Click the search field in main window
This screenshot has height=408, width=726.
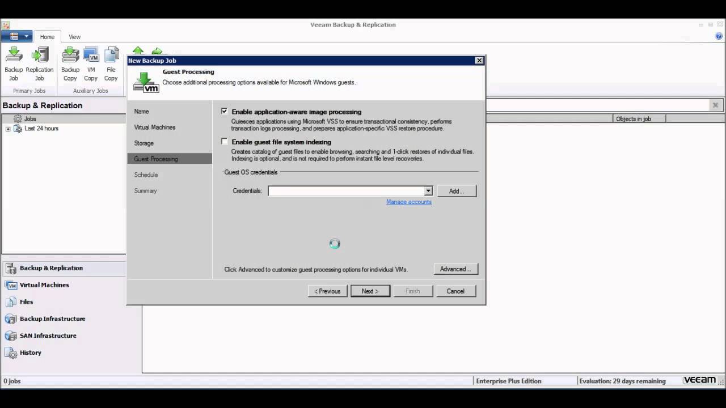click(x=598, y=105)
